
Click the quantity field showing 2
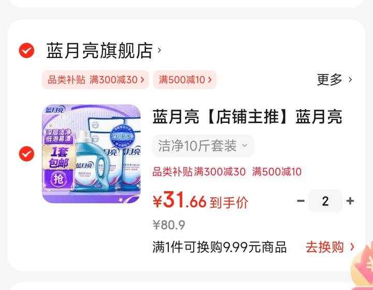tap(325, 201)
